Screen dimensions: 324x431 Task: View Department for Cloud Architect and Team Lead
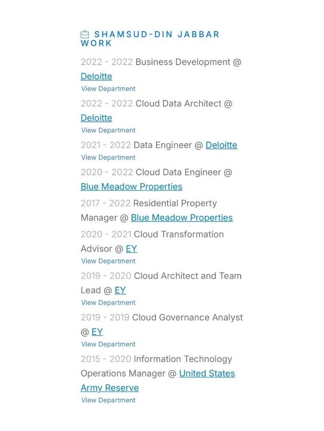[x=108, y=303]
